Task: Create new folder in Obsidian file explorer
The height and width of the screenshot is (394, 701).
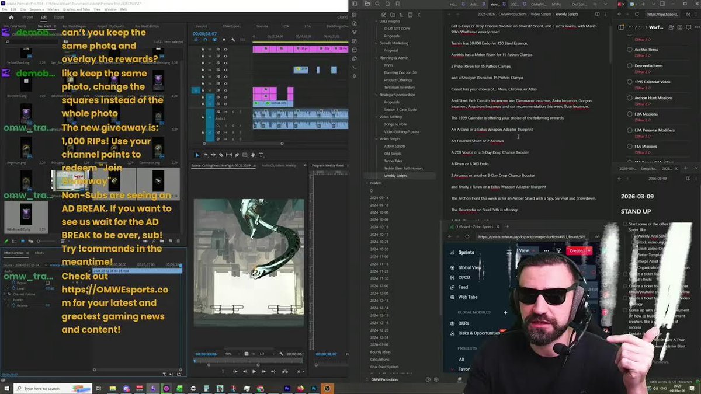Action: pyautogui.click(x=393, y=15)
